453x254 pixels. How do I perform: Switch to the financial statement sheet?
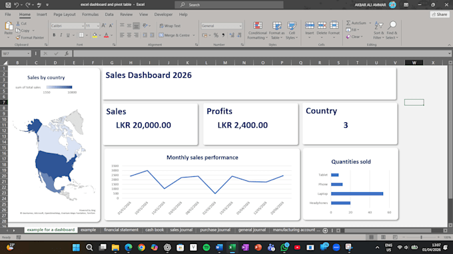point(121,230)
